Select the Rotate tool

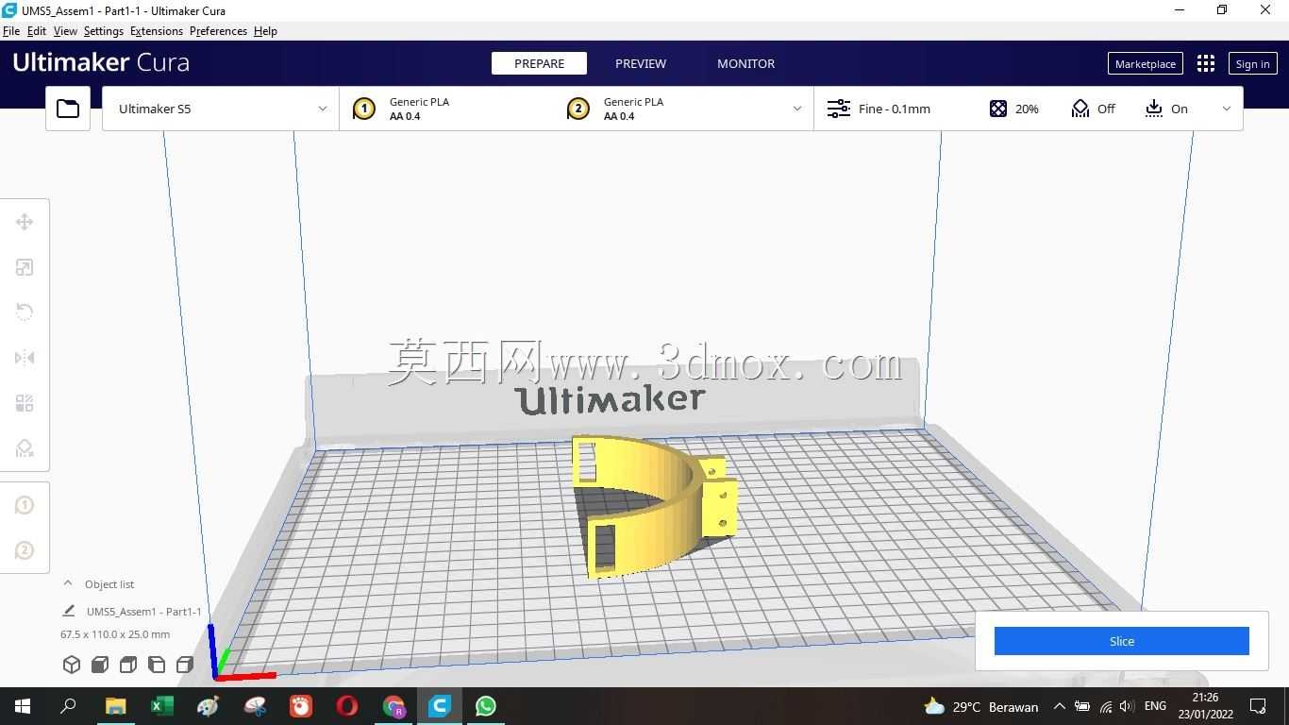pyautogui.click(x=25, y=312)
